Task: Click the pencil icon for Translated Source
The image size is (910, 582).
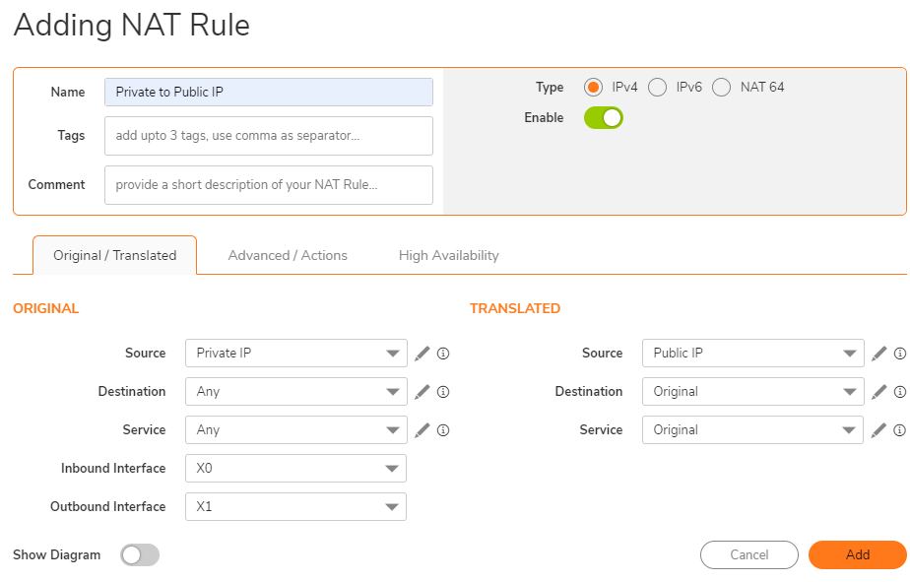Action: [x=879, y=354]
